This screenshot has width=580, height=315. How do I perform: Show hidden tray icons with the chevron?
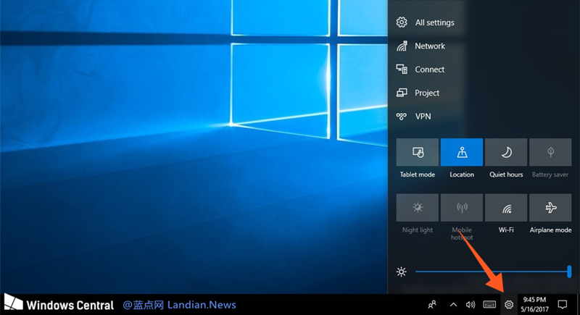tap(453, 305)
